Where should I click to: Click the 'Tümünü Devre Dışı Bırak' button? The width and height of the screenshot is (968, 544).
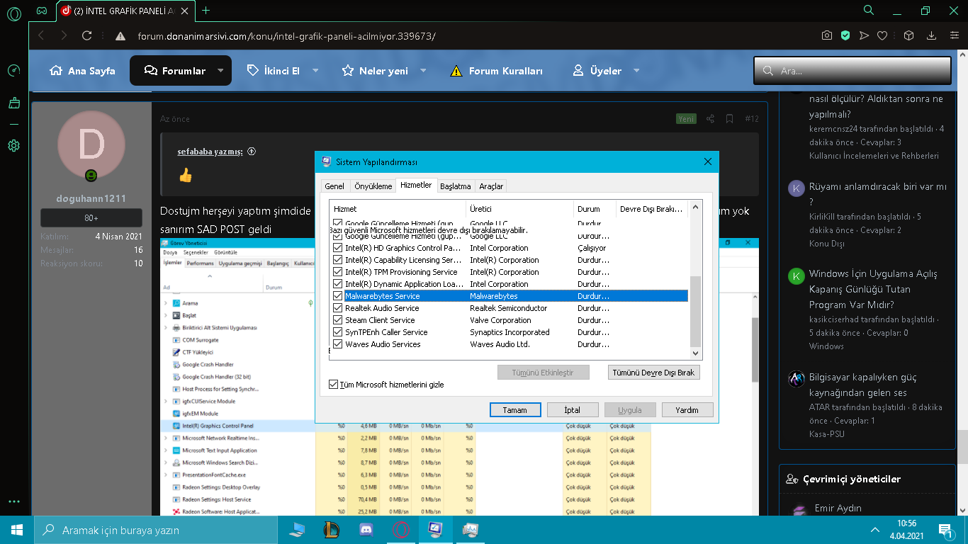tap(653, 373)
